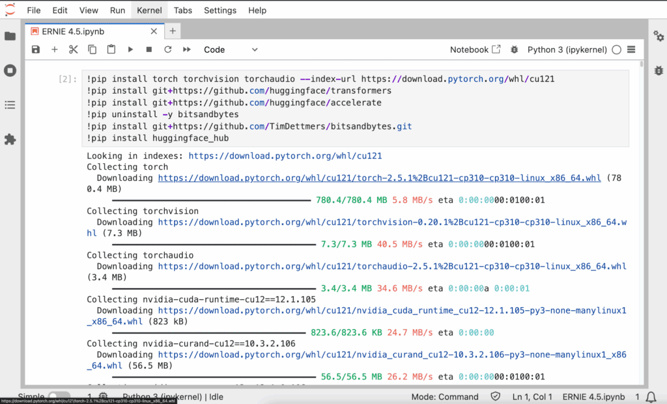
Task: Restart the kernel with circular arrow icon
Action: 168,49
